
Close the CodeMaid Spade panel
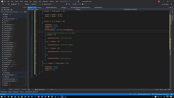(x=26, y=8)
